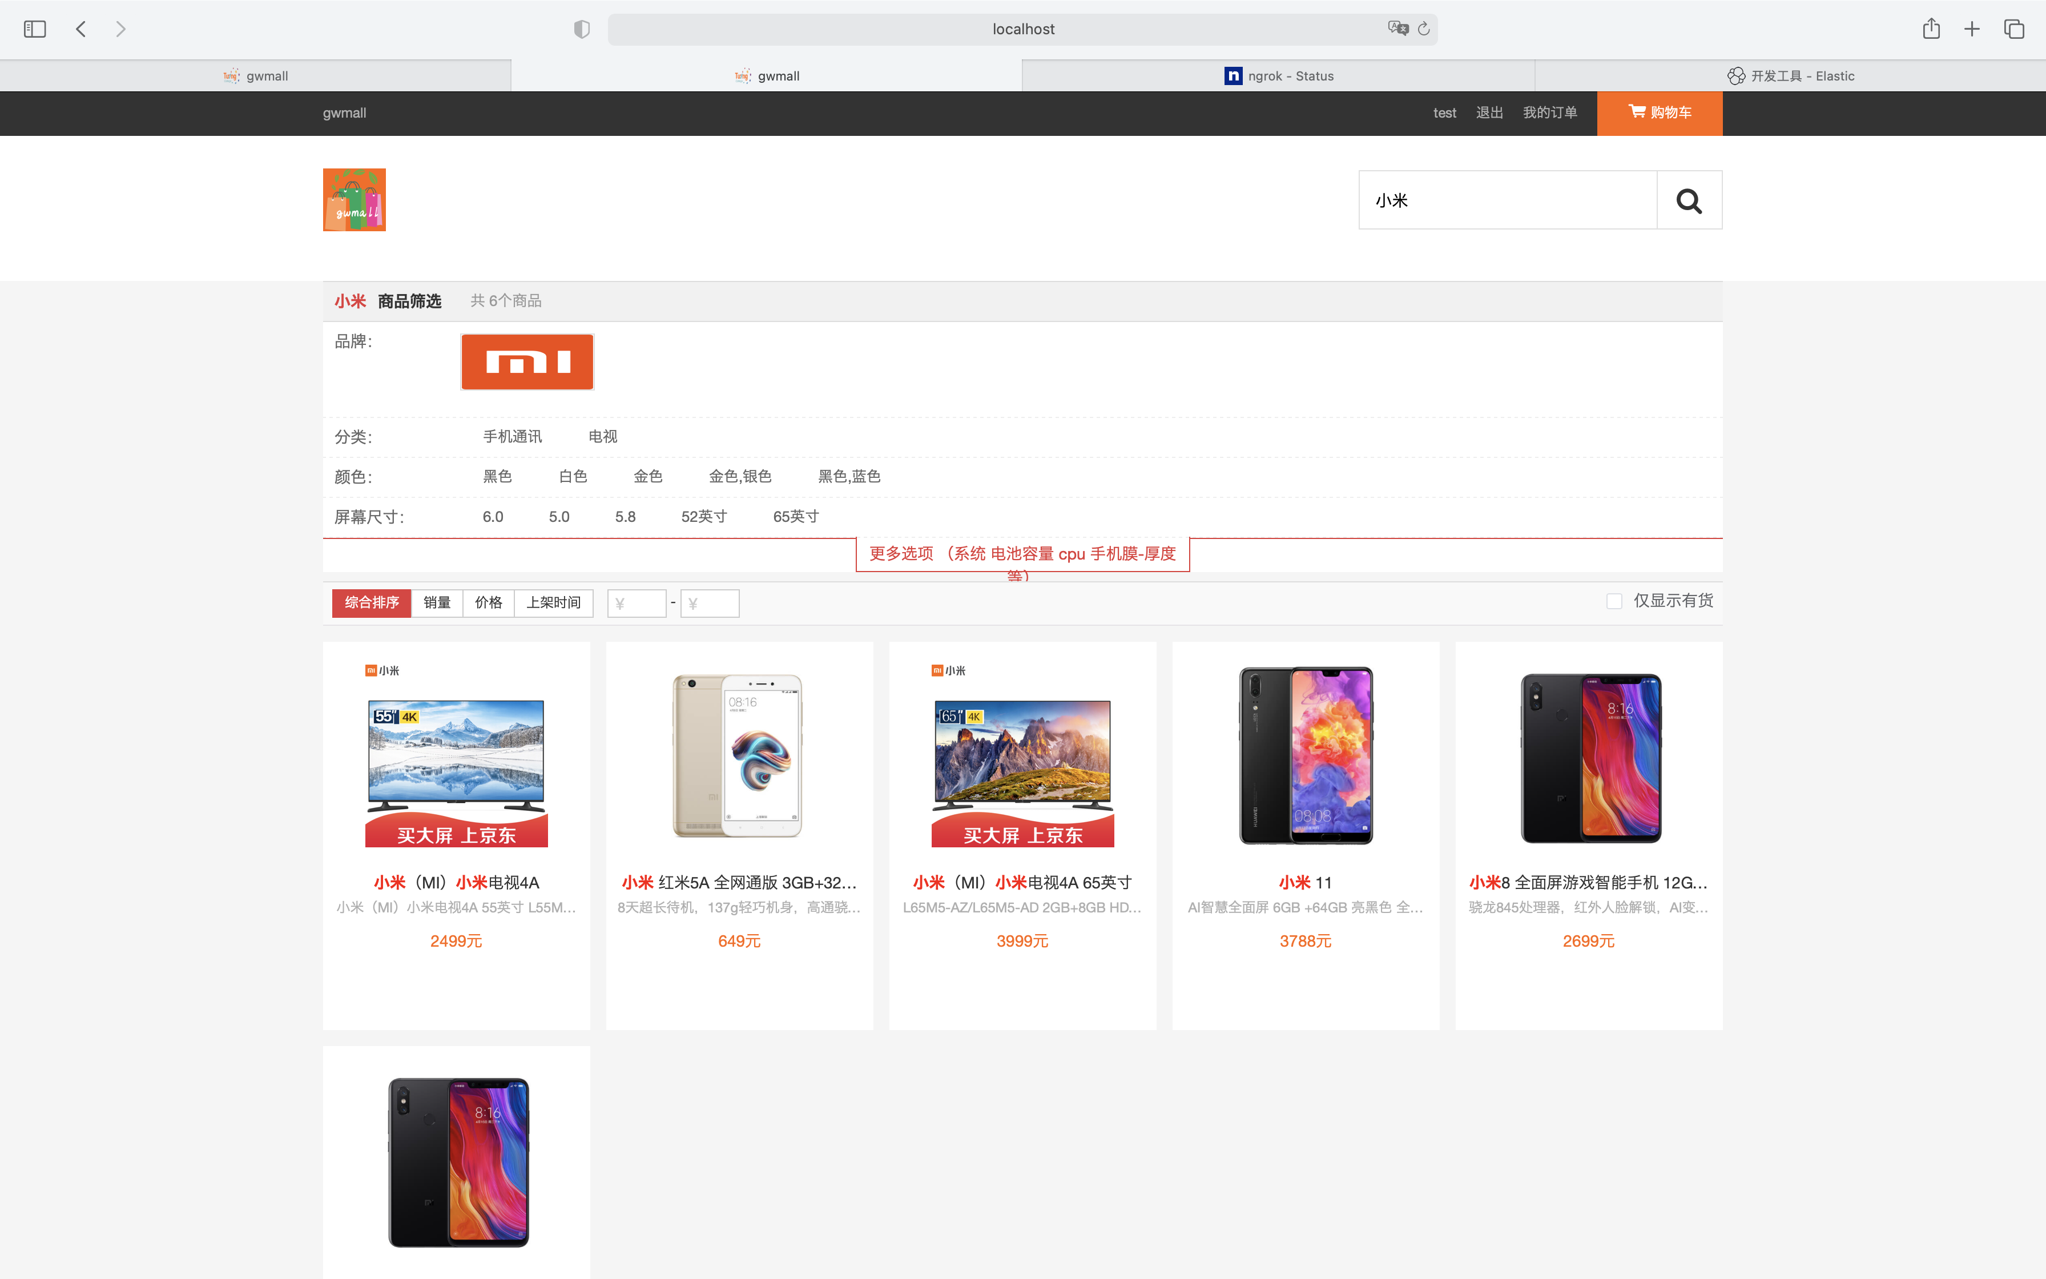Reload the page with refresh icon

[1424, 29]
